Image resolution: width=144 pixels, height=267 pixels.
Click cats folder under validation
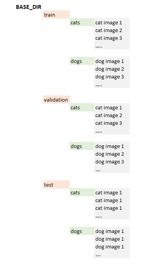tap(82, 107)
